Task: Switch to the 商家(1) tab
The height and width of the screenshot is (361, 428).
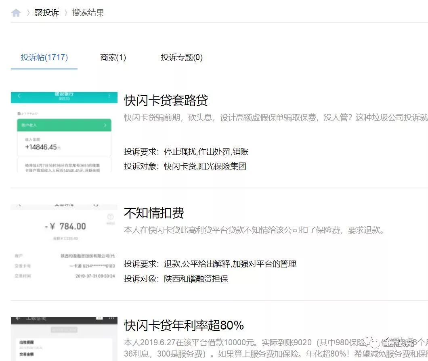Action: (113, 57)
